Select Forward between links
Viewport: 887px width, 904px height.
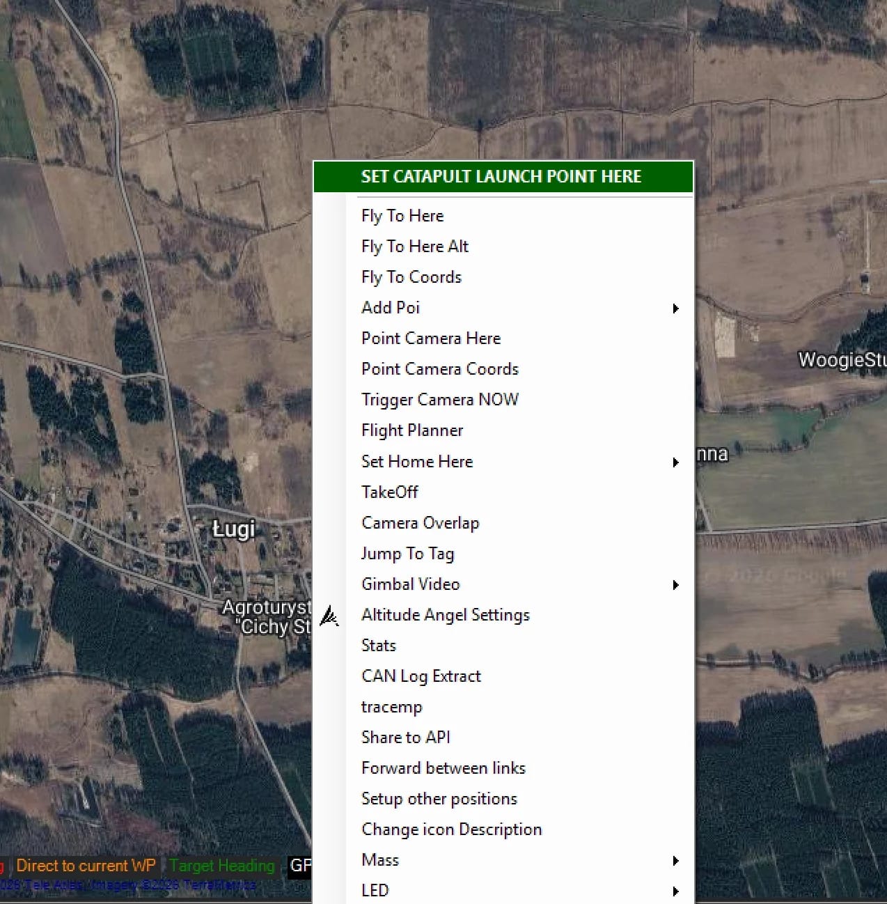pyautogui.click(x=503, y=767)
